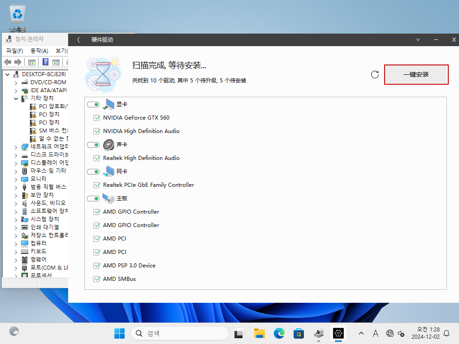
Task: Collapse the DESKTOP-8CJE2RI root node
Action: 8,75
